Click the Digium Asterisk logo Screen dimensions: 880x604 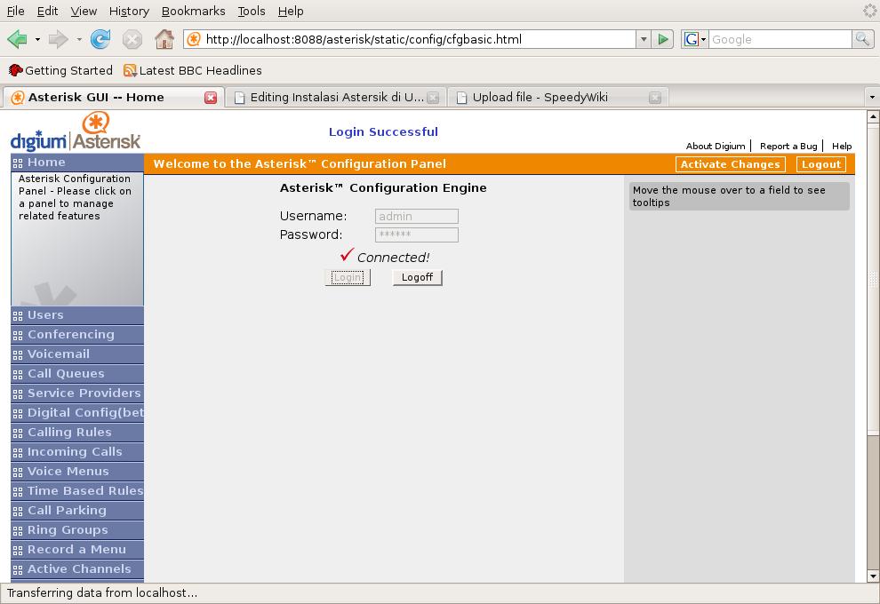[x=76, y=132]
